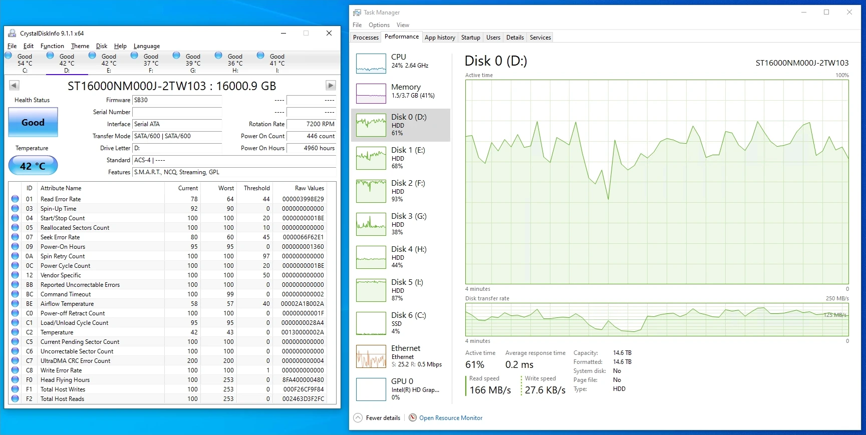Click the previous disk arrow in CrystalDiskInfo
This screenshot has height=435, width=866.
pos(14,86)
